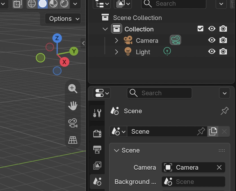Expand the Camera object in outliner

tap(116, 40)
